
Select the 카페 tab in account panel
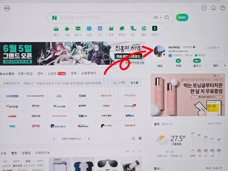[178, 66]
